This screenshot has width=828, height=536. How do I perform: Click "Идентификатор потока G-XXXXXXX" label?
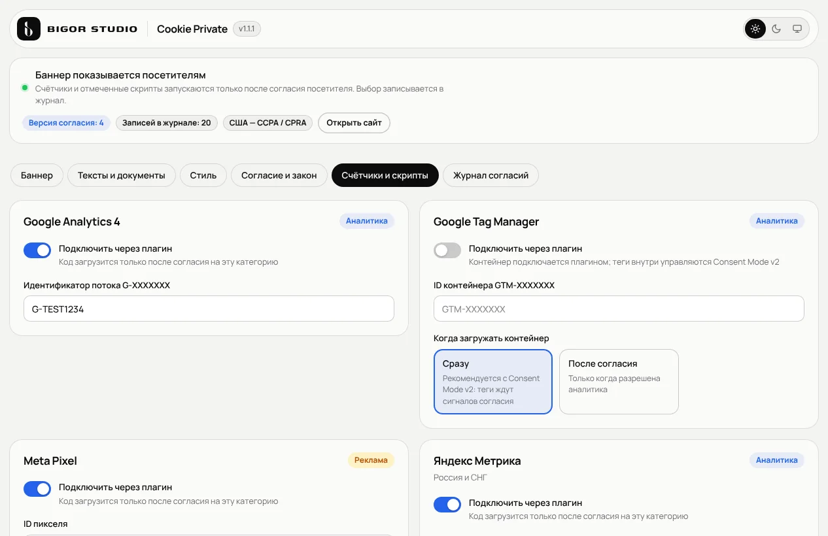97,285
